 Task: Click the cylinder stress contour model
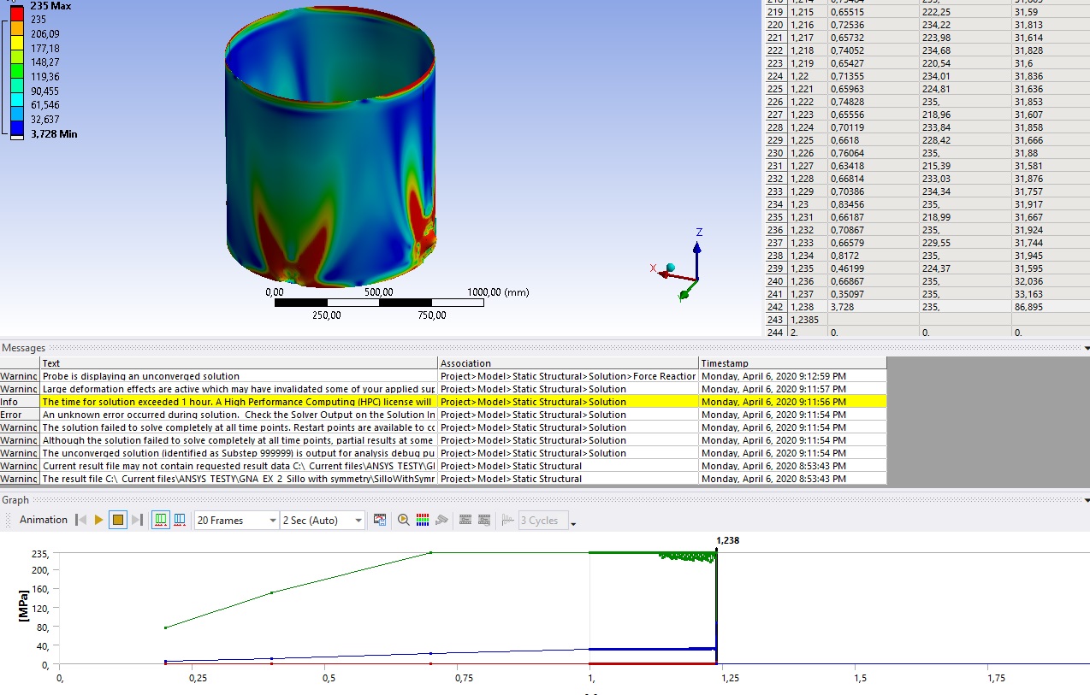click(330, 145)
